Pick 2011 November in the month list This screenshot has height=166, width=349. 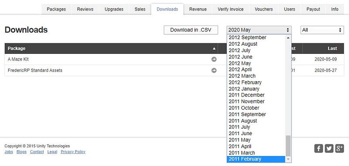click(256, 101)
